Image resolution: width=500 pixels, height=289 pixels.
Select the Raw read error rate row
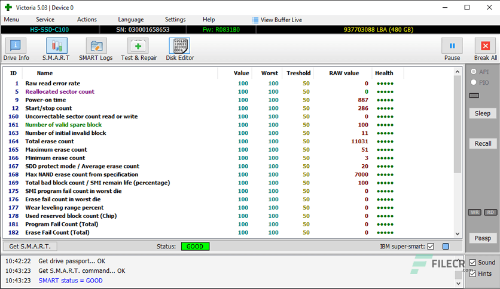(228, 84)
